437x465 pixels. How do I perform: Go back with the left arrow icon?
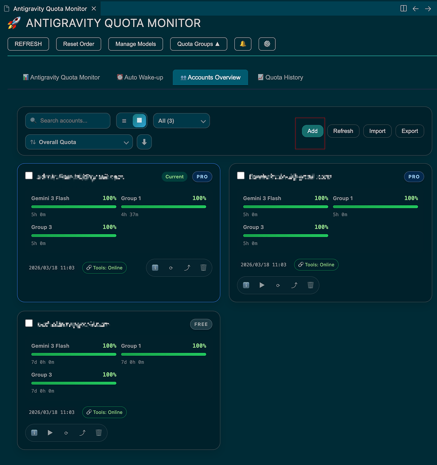click(416, 8)
